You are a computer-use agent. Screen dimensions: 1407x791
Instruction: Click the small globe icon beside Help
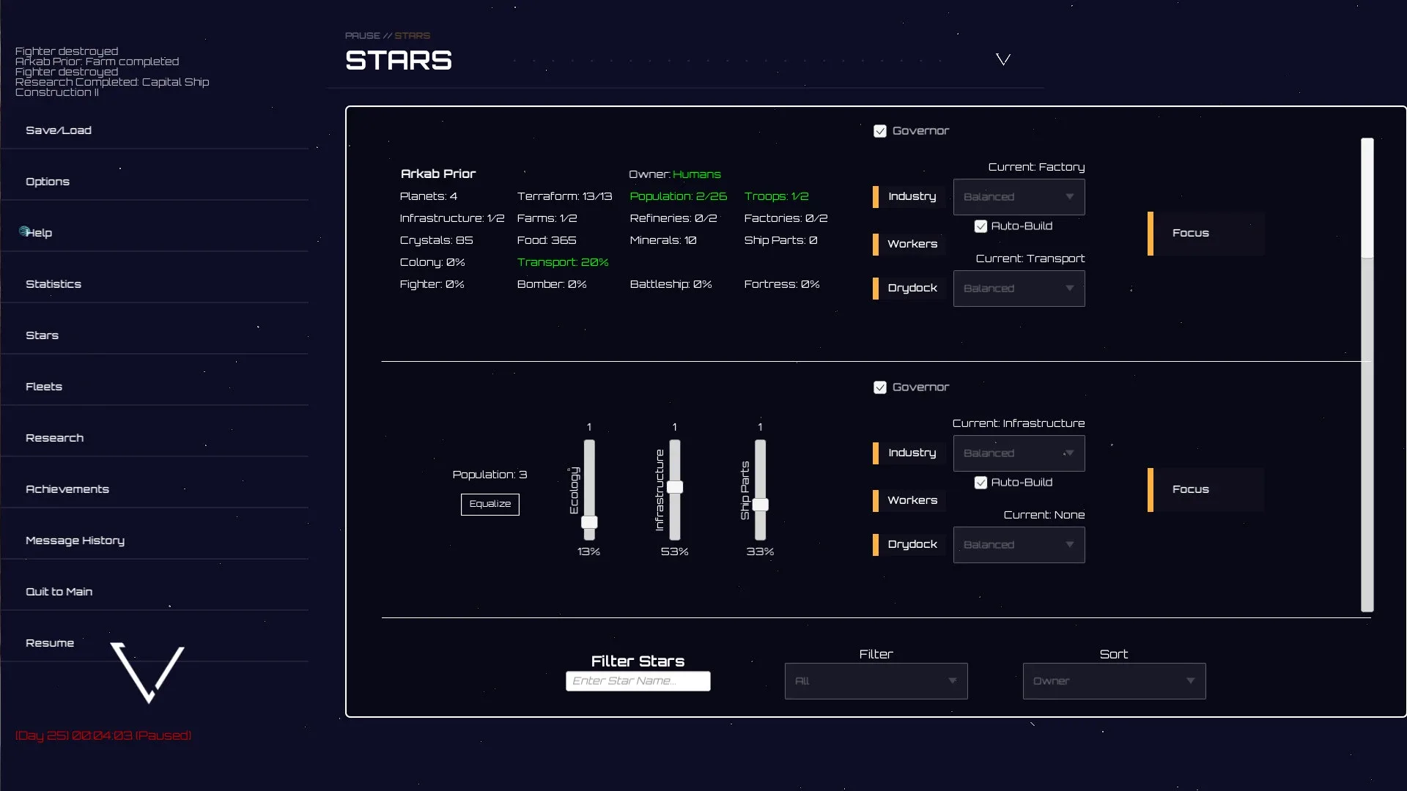[23, 231]
